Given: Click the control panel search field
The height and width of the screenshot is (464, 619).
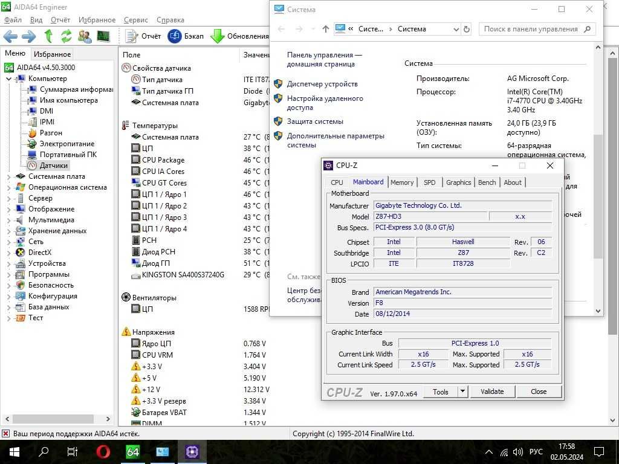Looking at the screenshot, I should pos(537,29).
